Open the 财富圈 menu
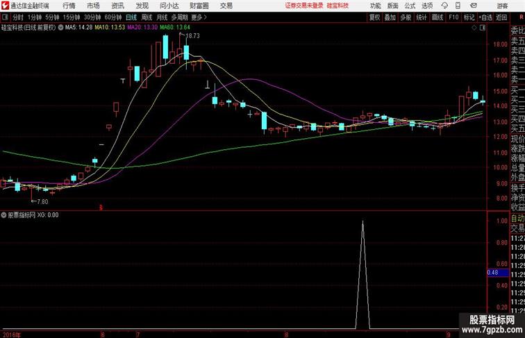This screenshot has width=525, height=338. 199,6
